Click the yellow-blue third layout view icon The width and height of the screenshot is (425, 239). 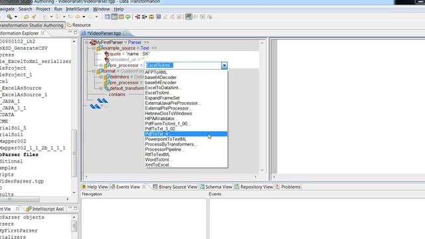(121, 17)
